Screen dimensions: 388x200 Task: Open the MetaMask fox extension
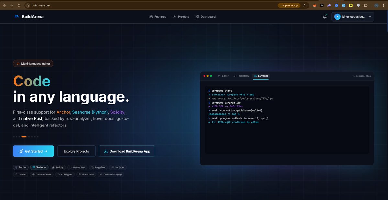coord(315,5)
